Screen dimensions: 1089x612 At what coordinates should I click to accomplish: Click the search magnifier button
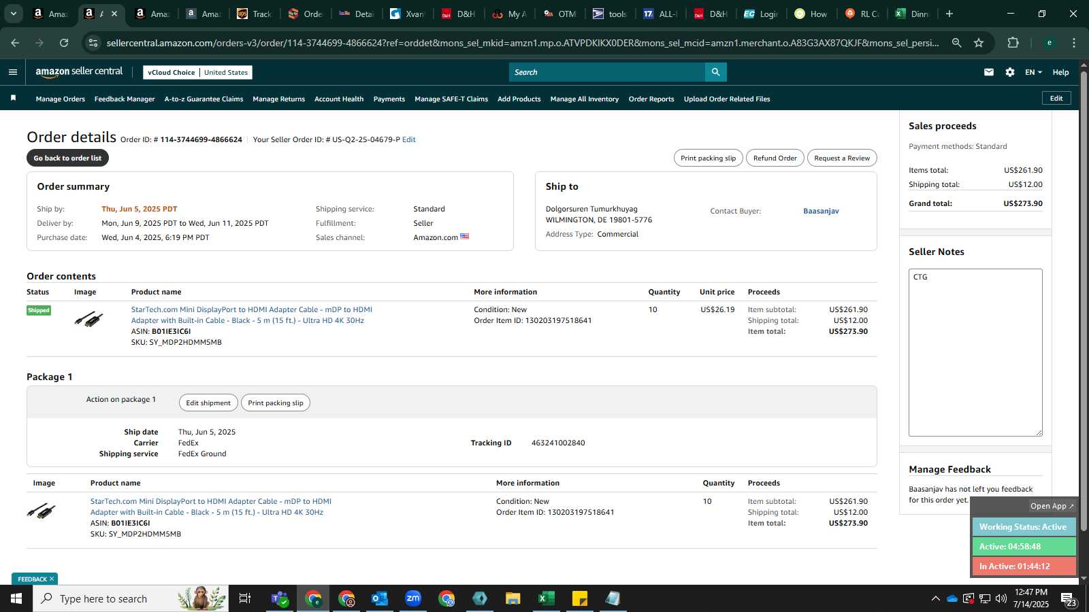(715, 72)
